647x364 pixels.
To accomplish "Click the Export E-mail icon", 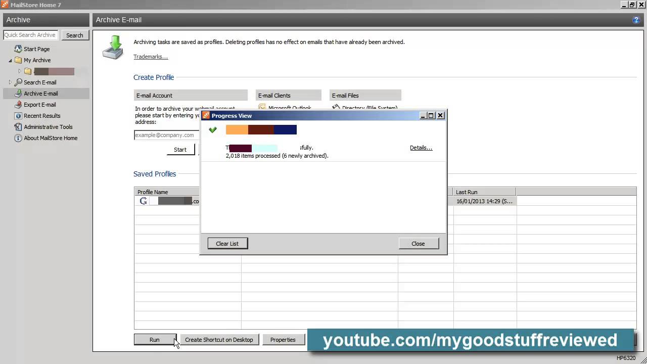I will pyautogui.click(x=18, y=105).
